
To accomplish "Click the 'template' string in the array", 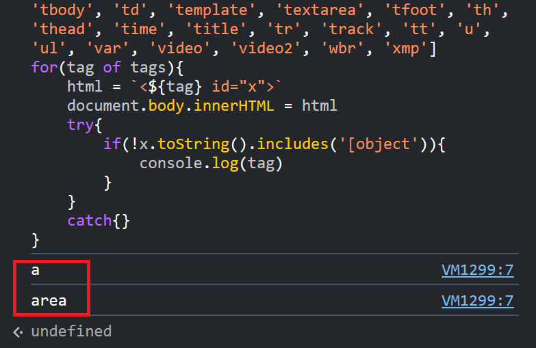I will coord(212,10).
